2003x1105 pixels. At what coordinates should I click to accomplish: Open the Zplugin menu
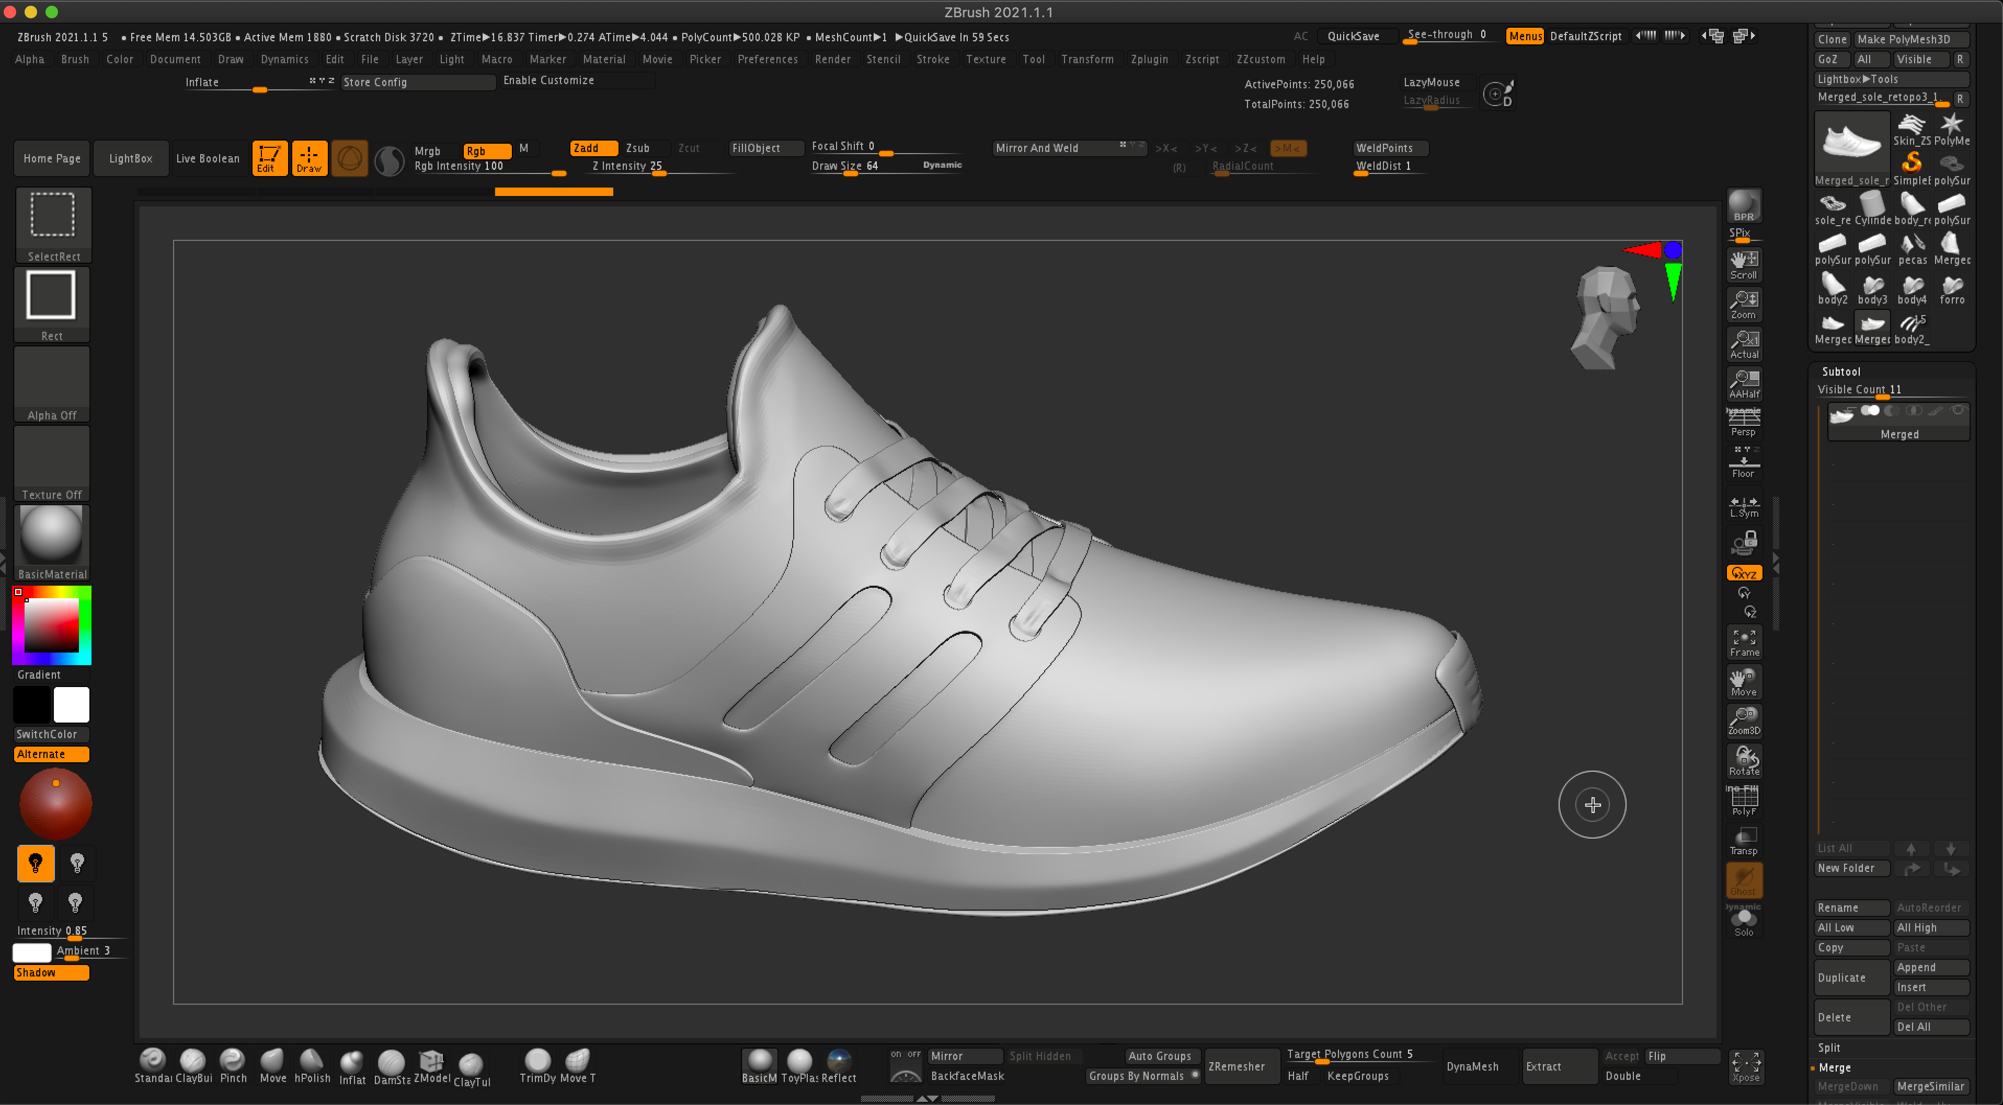pyautogui.click(x=1149, y=59)
